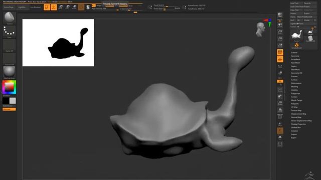Click the square color picker
321x180 pixels.
point(9,87)
